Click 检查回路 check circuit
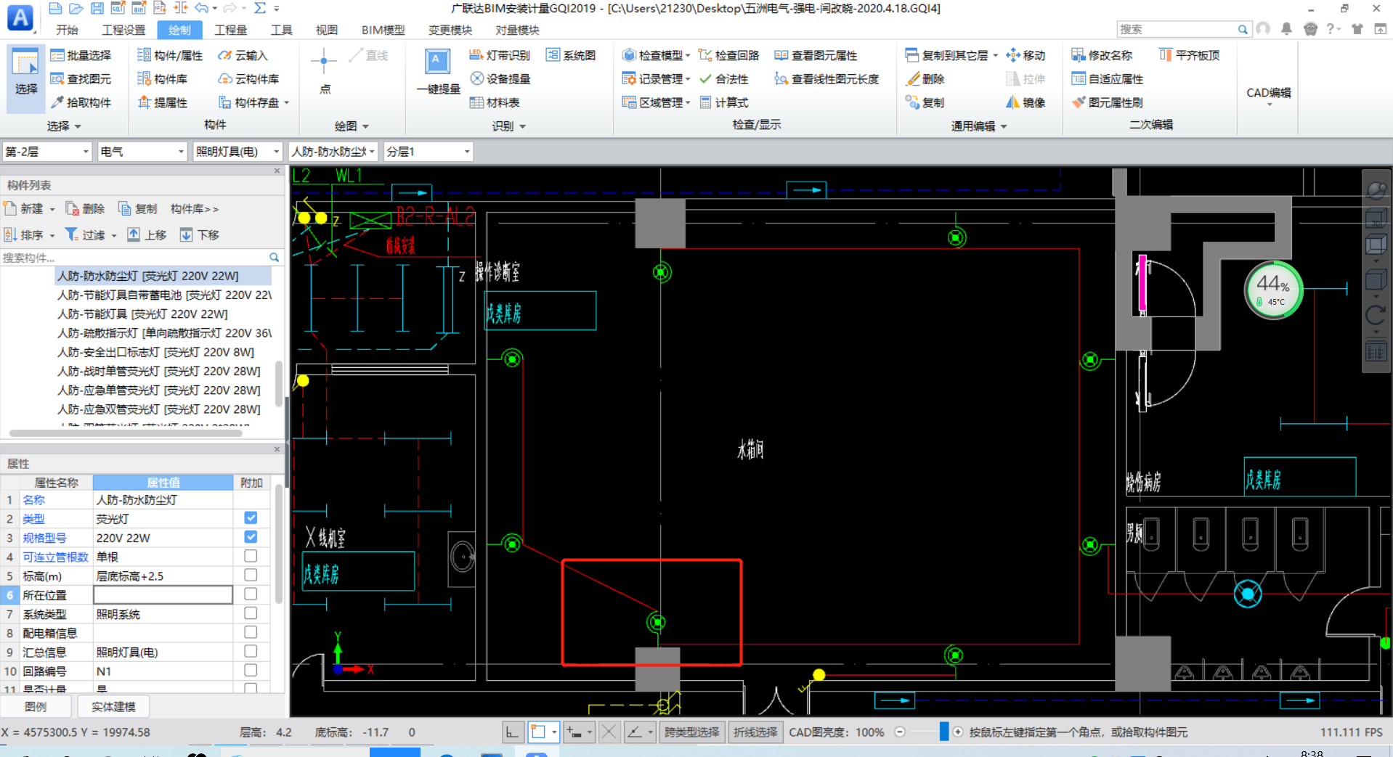The image size is (1393, 757). tap(728, 56)
